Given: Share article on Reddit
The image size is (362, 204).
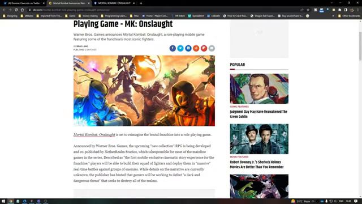Looking at the screenshot, I should tap(196, 48).
